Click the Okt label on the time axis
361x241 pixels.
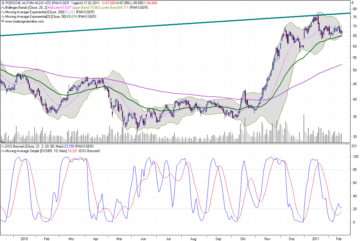[x=243, y=239]
